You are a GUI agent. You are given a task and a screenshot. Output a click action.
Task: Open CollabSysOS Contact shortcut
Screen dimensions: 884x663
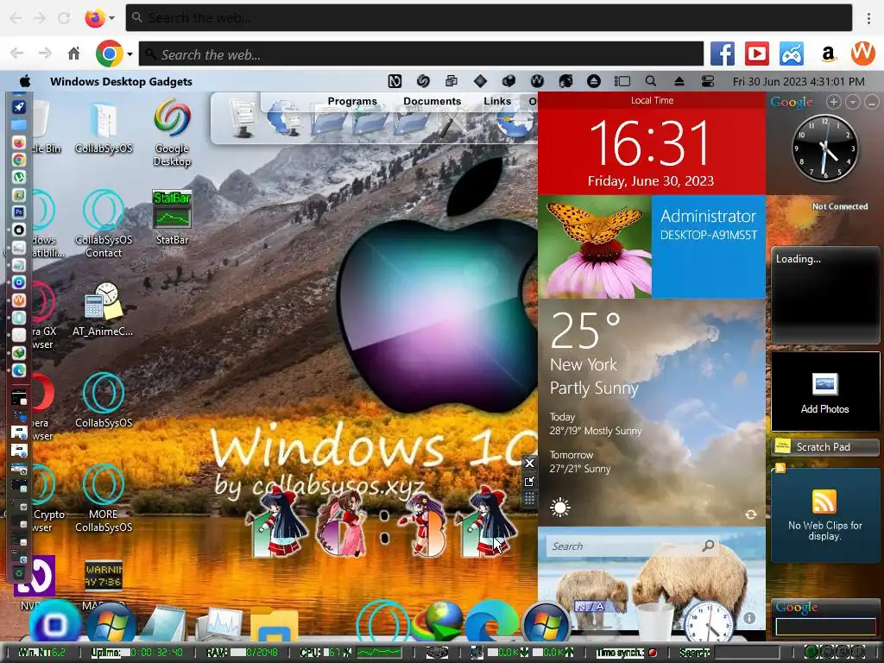coord(104,224)
